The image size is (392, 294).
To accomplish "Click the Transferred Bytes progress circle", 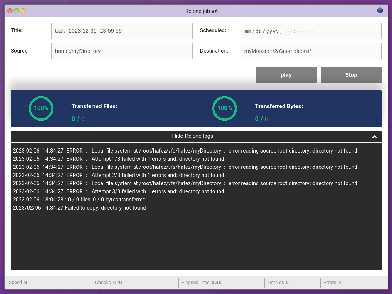I will (x=224, y=108).
